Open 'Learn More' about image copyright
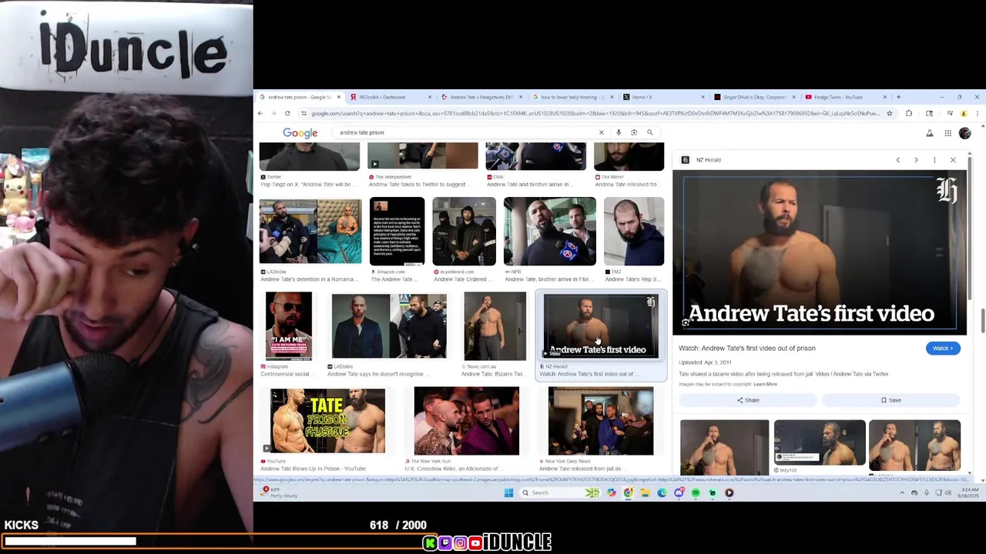The width and height of the screenshot is (986, 554). pyautogui.click(x=765, y=384)
